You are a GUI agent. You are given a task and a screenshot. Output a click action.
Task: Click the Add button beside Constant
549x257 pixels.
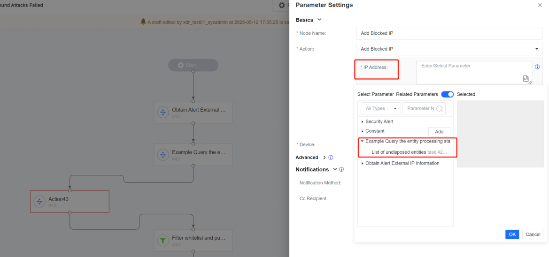pos(439,132)
